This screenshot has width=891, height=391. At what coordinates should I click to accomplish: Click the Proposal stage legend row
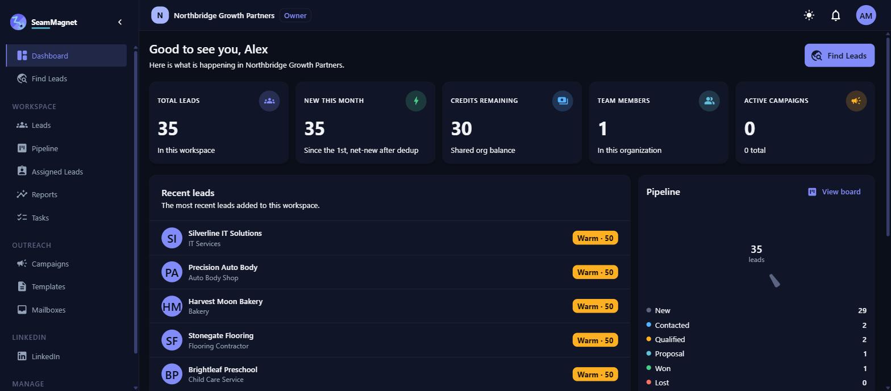[x=756, y=353]
